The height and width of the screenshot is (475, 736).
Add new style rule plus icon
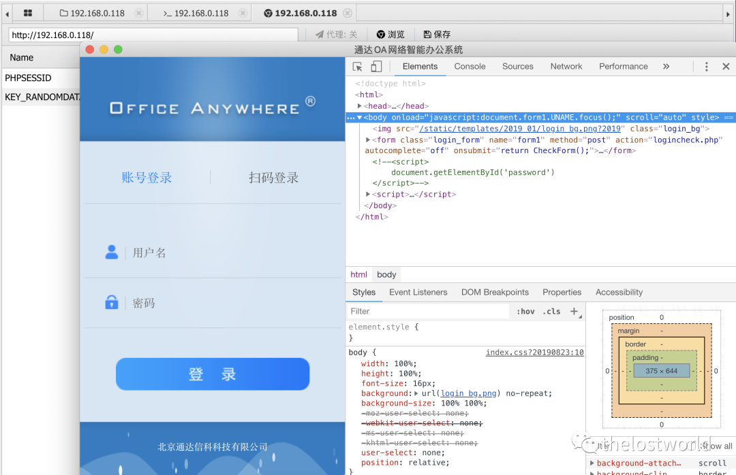tap(574, 311)
